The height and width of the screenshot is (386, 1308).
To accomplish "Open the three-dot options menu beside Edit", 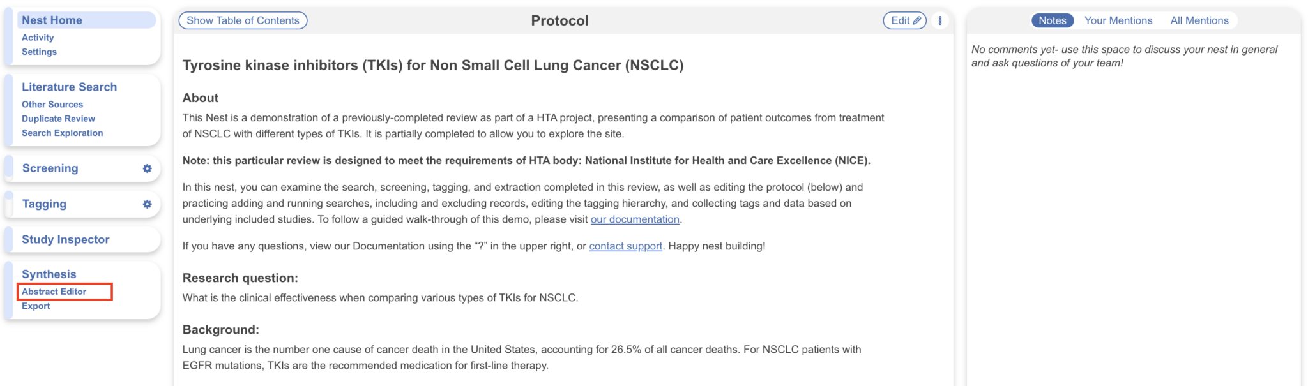I will 940,20.
